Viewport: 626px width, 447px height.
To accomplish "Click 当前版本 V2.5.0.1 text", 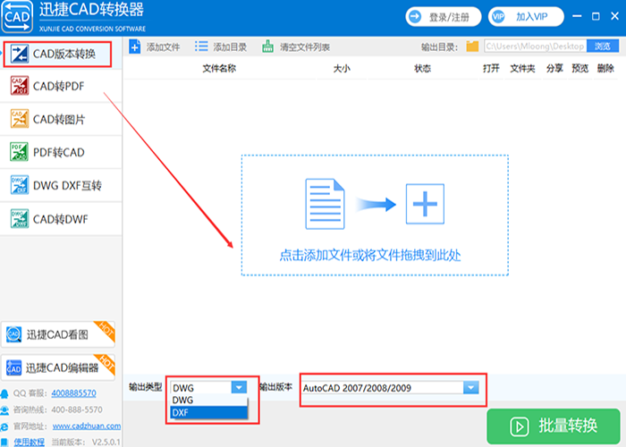I will click(86, 442).
